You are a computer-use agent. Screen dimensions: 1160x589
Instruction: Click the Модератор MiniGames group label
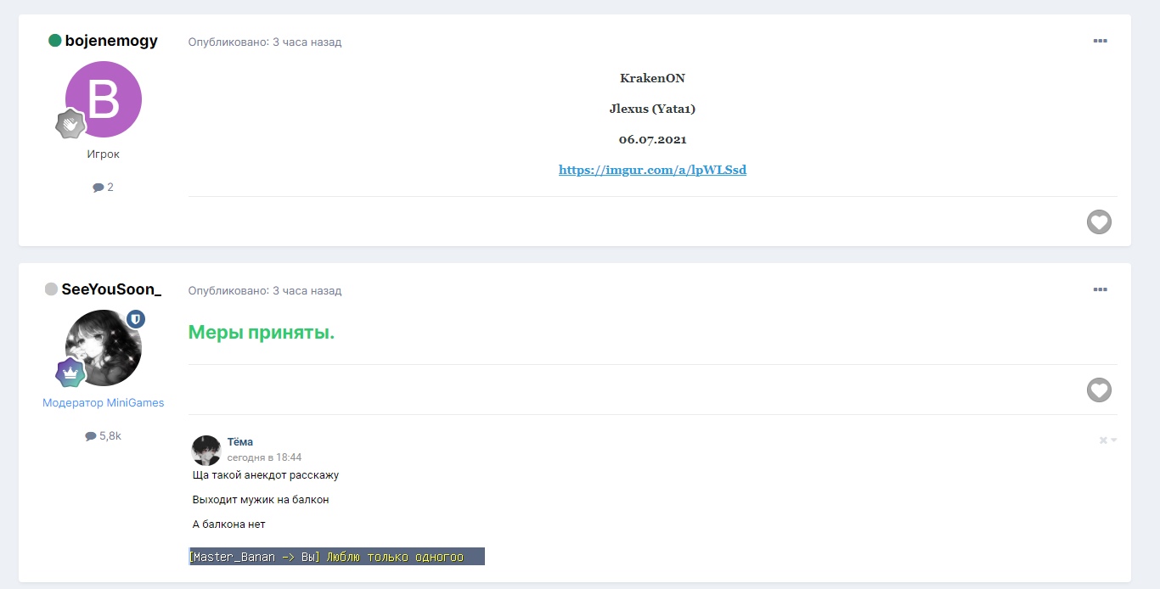click(104, 403)
